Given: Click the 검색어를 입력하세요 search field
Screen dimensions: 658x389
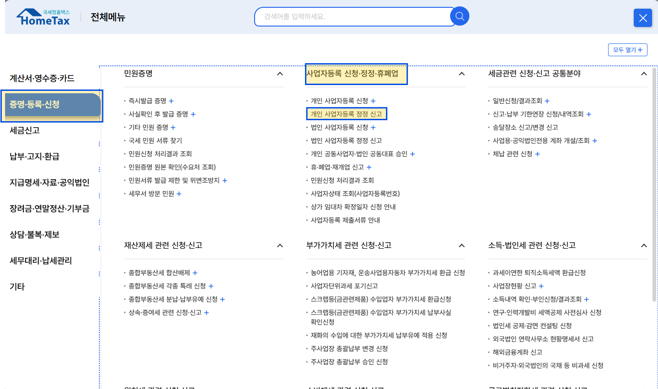Looking at the screenshot, I should pyautogui.click(x=353, y=16).
